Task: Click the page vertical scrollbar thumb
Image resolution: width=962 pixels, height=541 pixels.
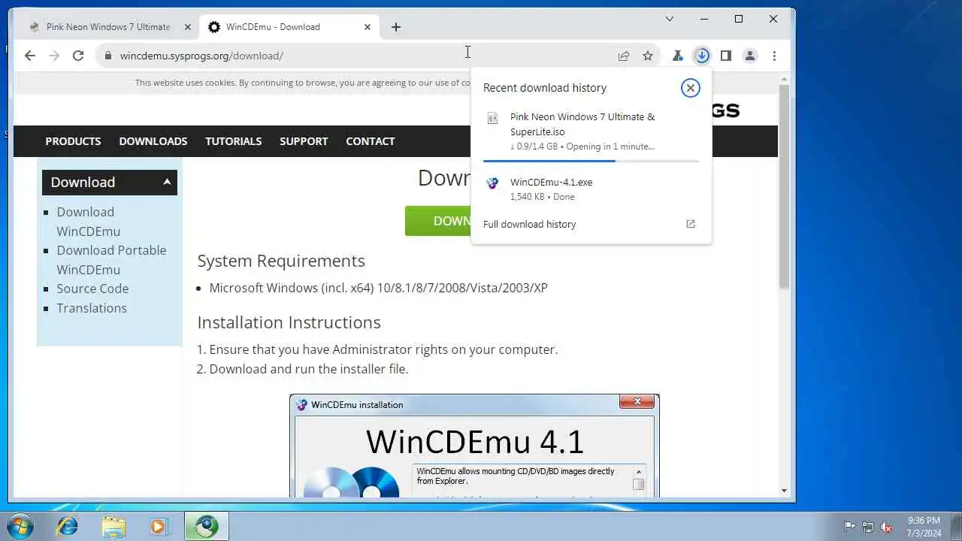Action: (x=784, y=186)
